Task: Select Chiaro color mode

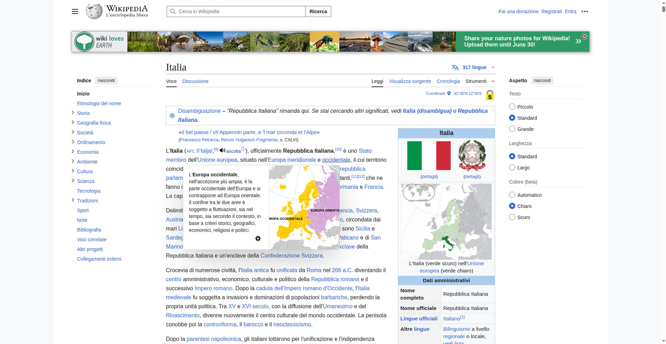Action: 512,206
